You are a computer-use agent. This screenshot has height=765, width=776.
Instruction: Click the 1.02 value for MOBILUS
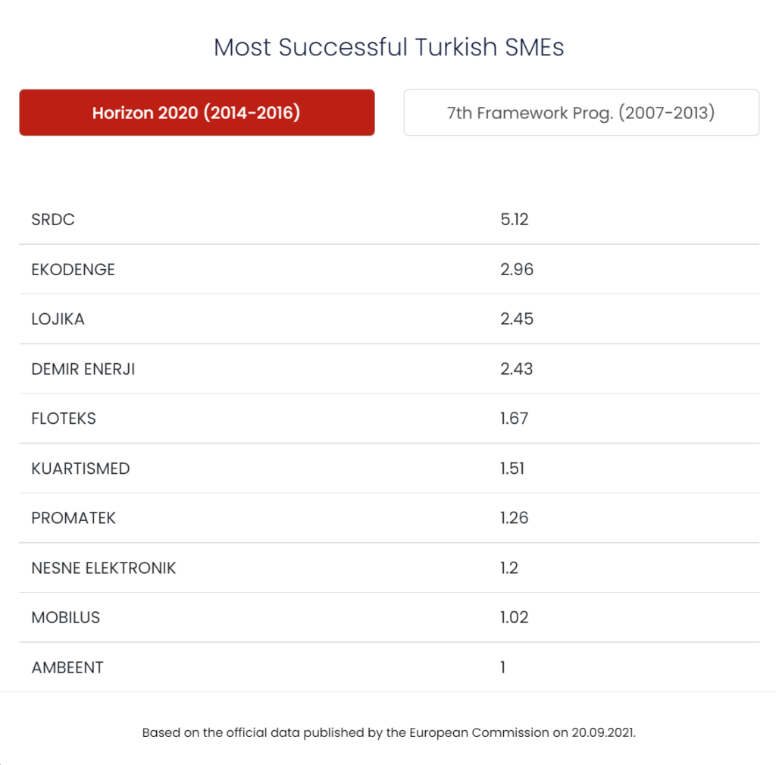coord(515,617)
